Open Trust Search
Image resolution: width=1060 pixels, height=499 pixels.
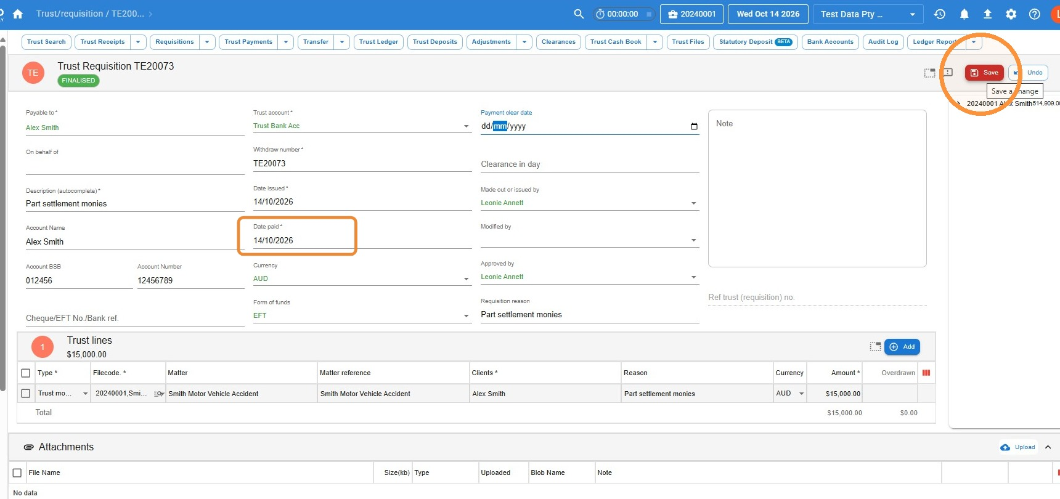coord(46,42)
